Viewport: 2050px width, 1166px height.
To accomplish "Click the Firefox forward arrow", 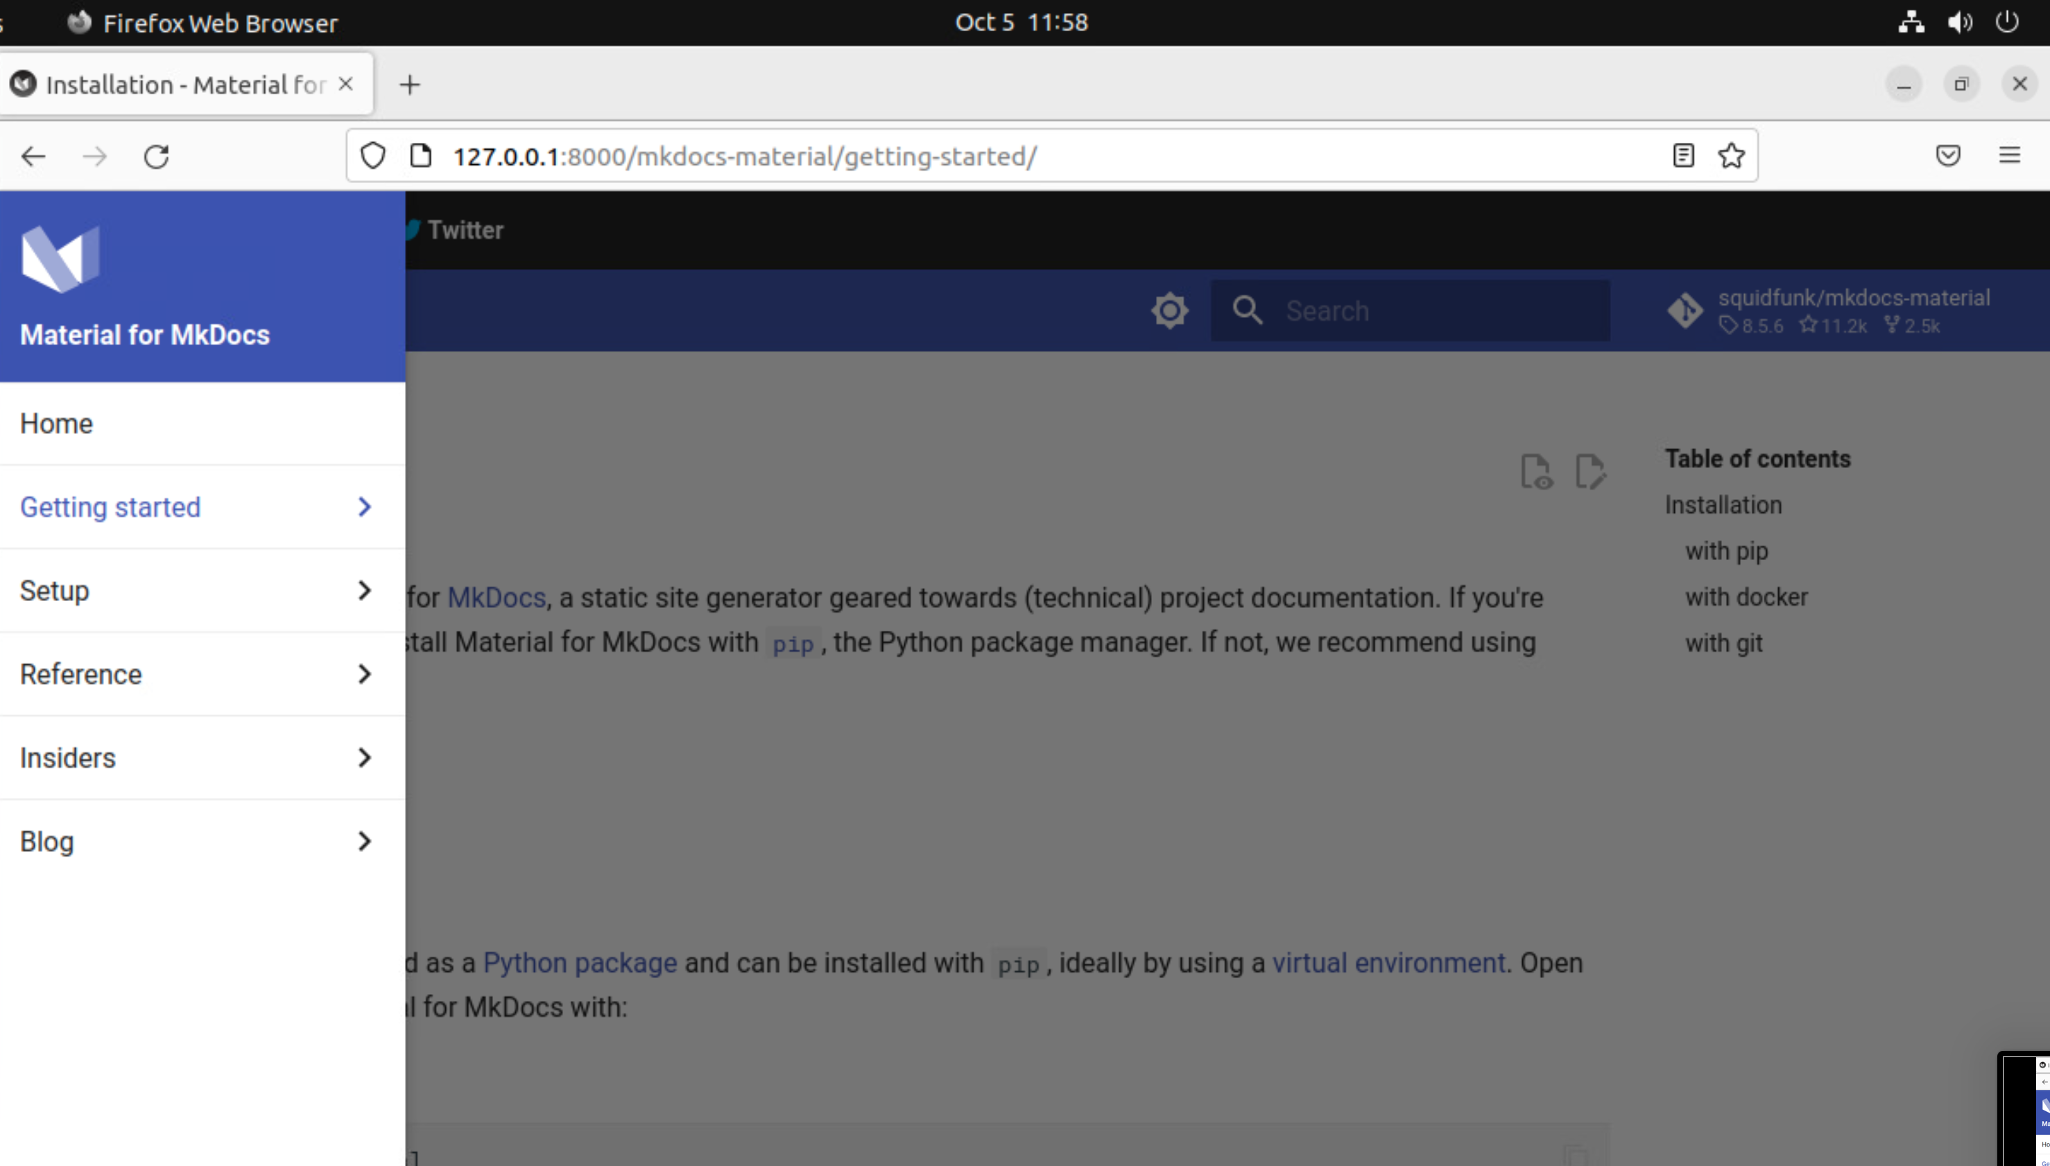I will tap(94, 156).
